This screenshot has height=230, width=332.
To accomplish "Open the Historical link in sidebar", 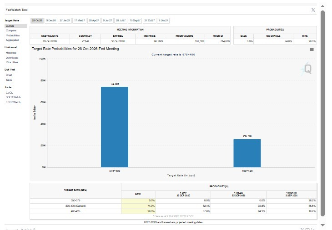I will tap(11, 53).
